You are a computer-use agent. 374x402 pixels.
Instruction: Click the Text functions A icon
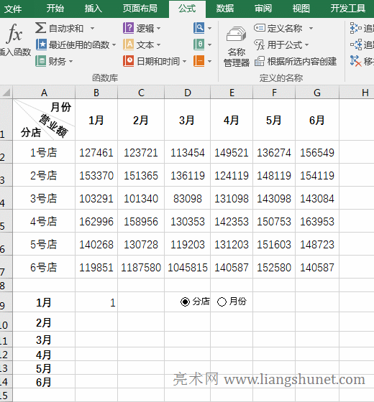tap(129, 45)
